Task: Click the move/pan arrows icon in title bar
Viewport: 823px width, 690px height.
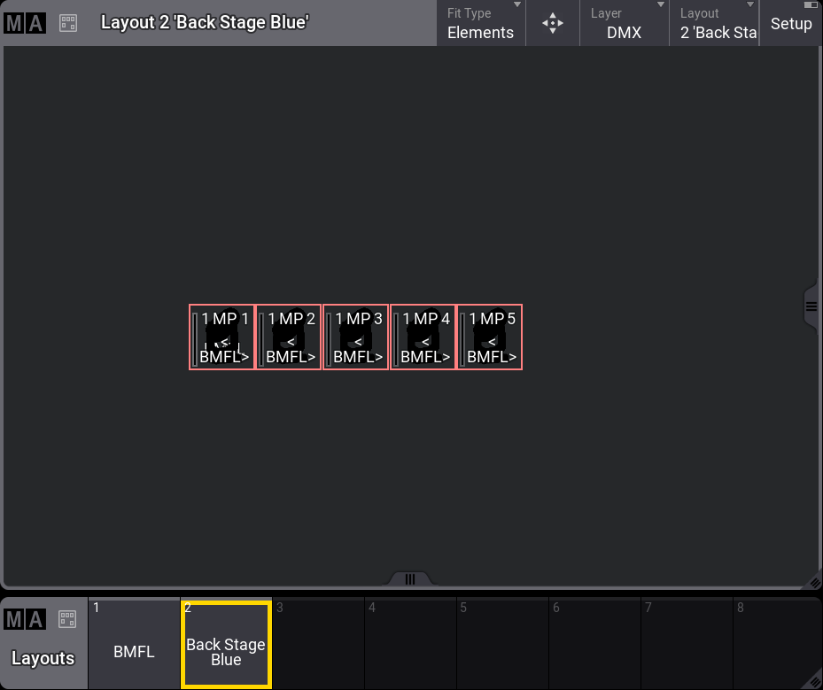Action: (553, 23)
